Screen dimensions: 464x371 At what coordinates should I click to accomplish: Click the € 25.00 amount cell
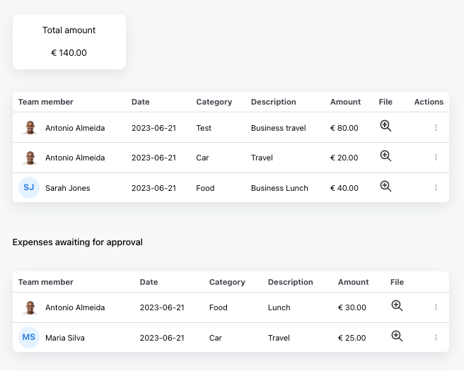click(352, 338)
